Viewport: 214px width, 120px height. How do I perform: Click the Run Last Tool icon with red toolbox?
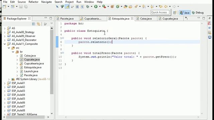click(104, 7)
